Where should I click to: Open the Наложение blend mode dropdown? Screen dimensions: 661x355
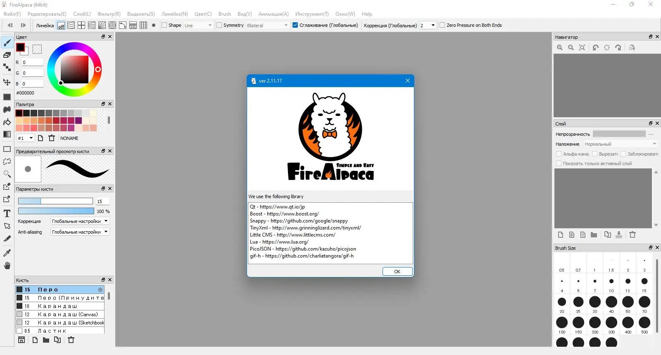click(x=620, y=144)
